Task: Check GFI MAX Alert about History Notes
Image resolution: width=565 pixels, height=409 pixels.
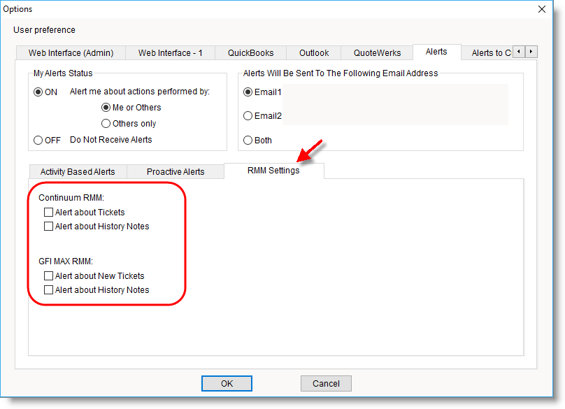Action: (48, 290)
